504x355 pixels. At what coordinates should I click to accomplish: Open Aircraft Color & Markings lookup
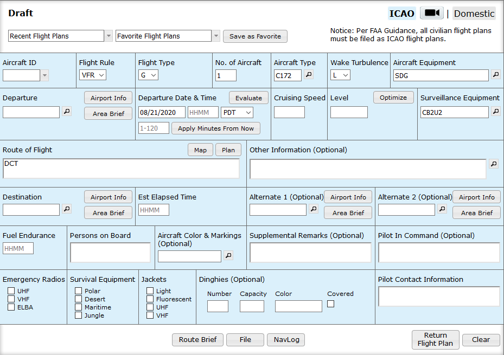(x=228, y=256)
